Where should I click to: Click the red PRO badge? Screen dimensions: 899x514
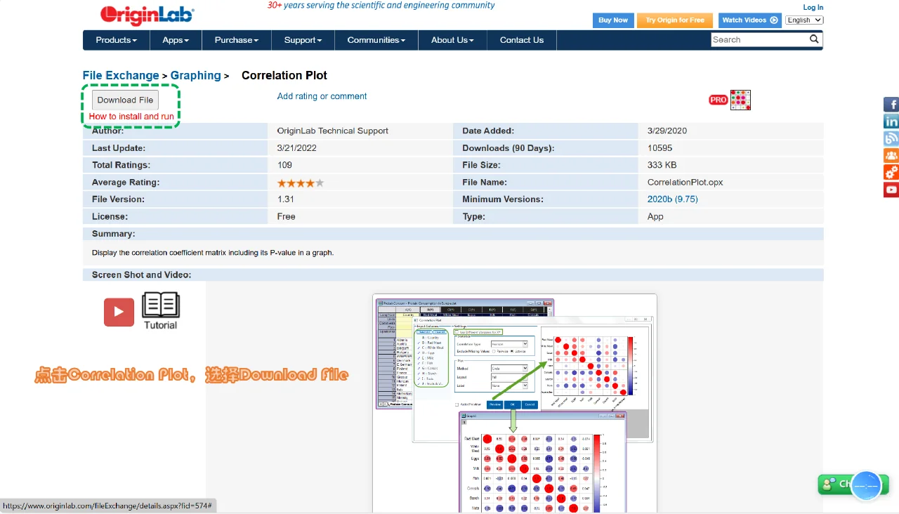point(718,100)
